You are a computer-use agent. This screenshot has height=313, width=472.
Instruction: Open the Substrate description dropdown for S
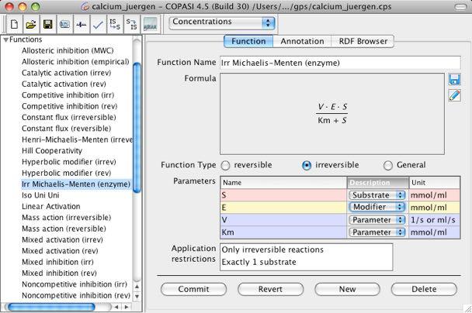pos(377,195)
